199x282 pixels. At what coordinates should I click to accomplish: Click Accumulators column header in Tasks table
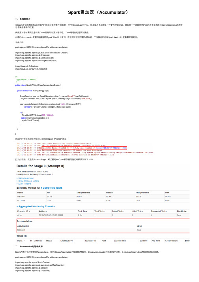click(x=171, y=240)
